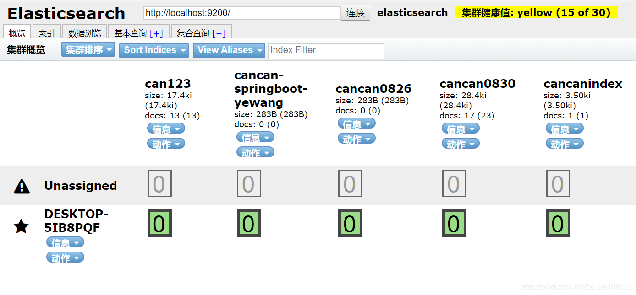Expand the View Aliases dropdown
This screenshot has height=295, width=636.
(229, 50)
